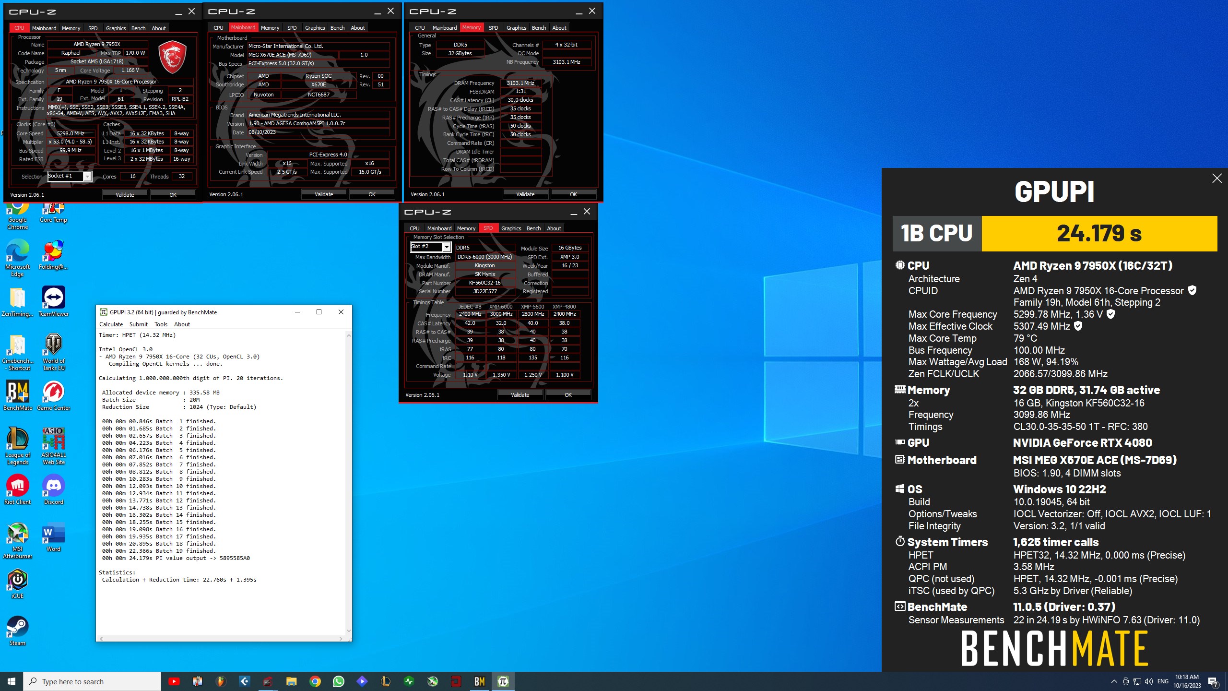Open Steam desktop shortcut

[17, 631]
